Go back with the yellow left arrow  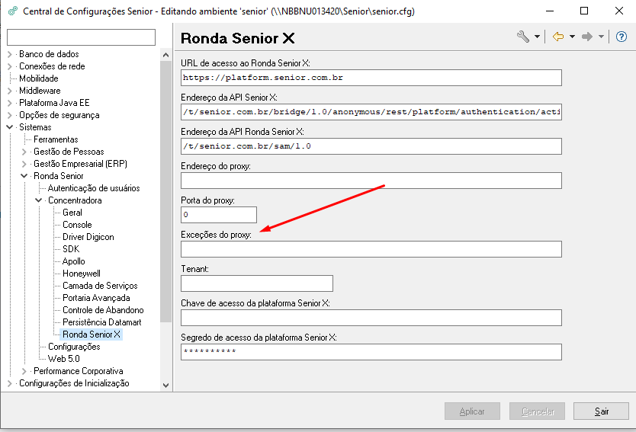[x=558, y=37]
